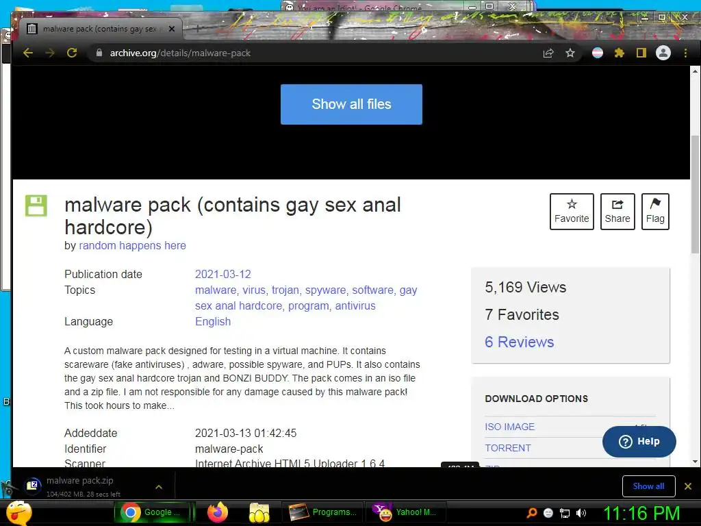Switch to Google Chrome taskbar button

(x=154, y=512)
